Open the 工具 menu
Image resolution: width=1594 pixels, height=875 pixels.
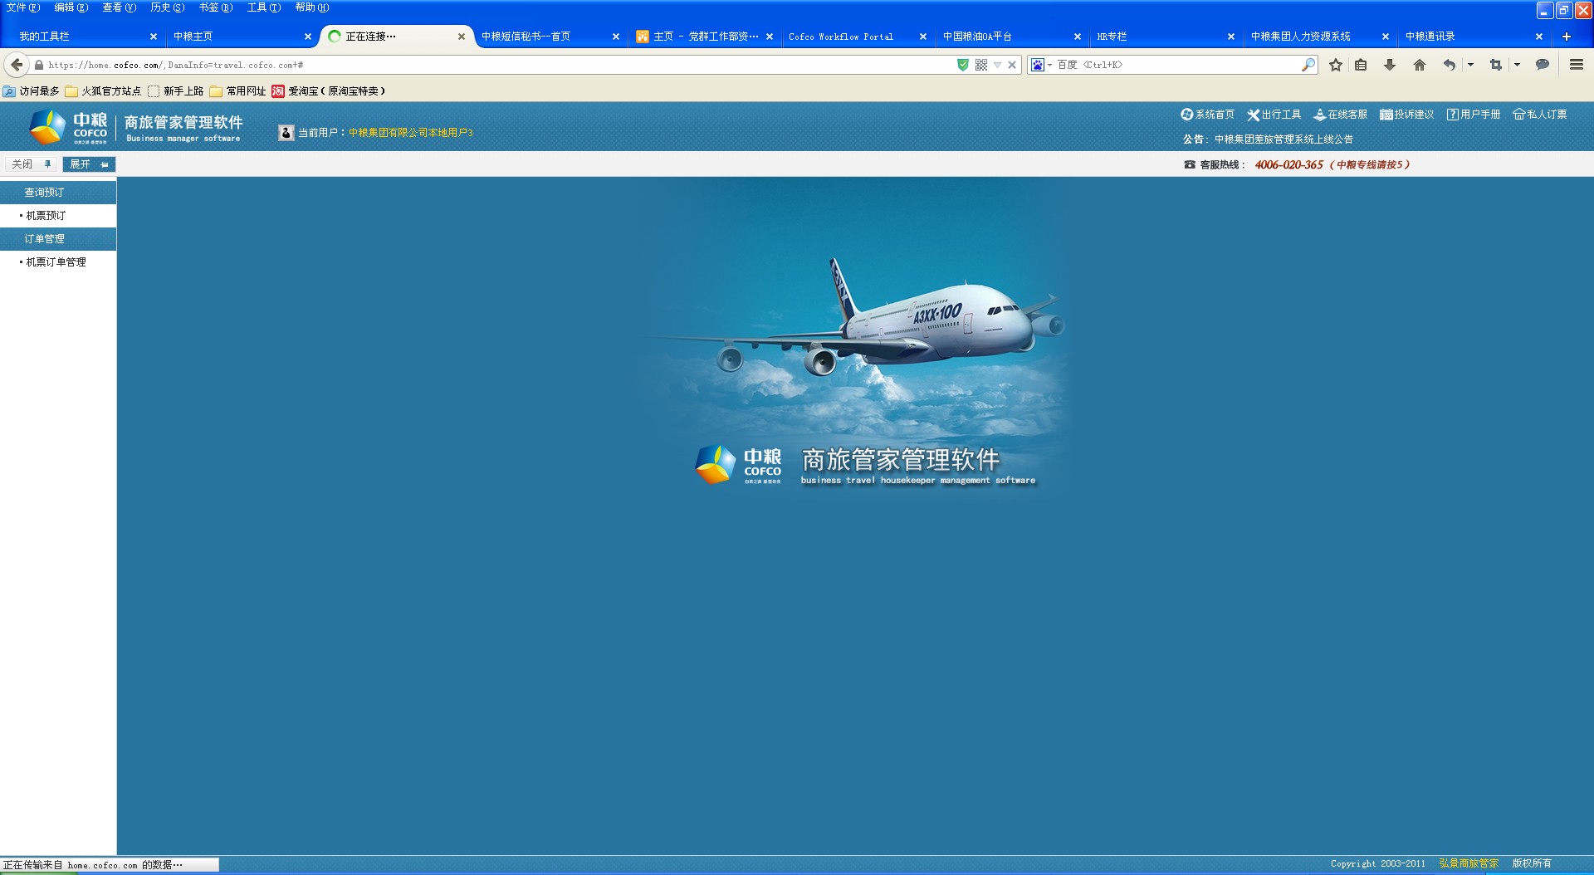264,7
